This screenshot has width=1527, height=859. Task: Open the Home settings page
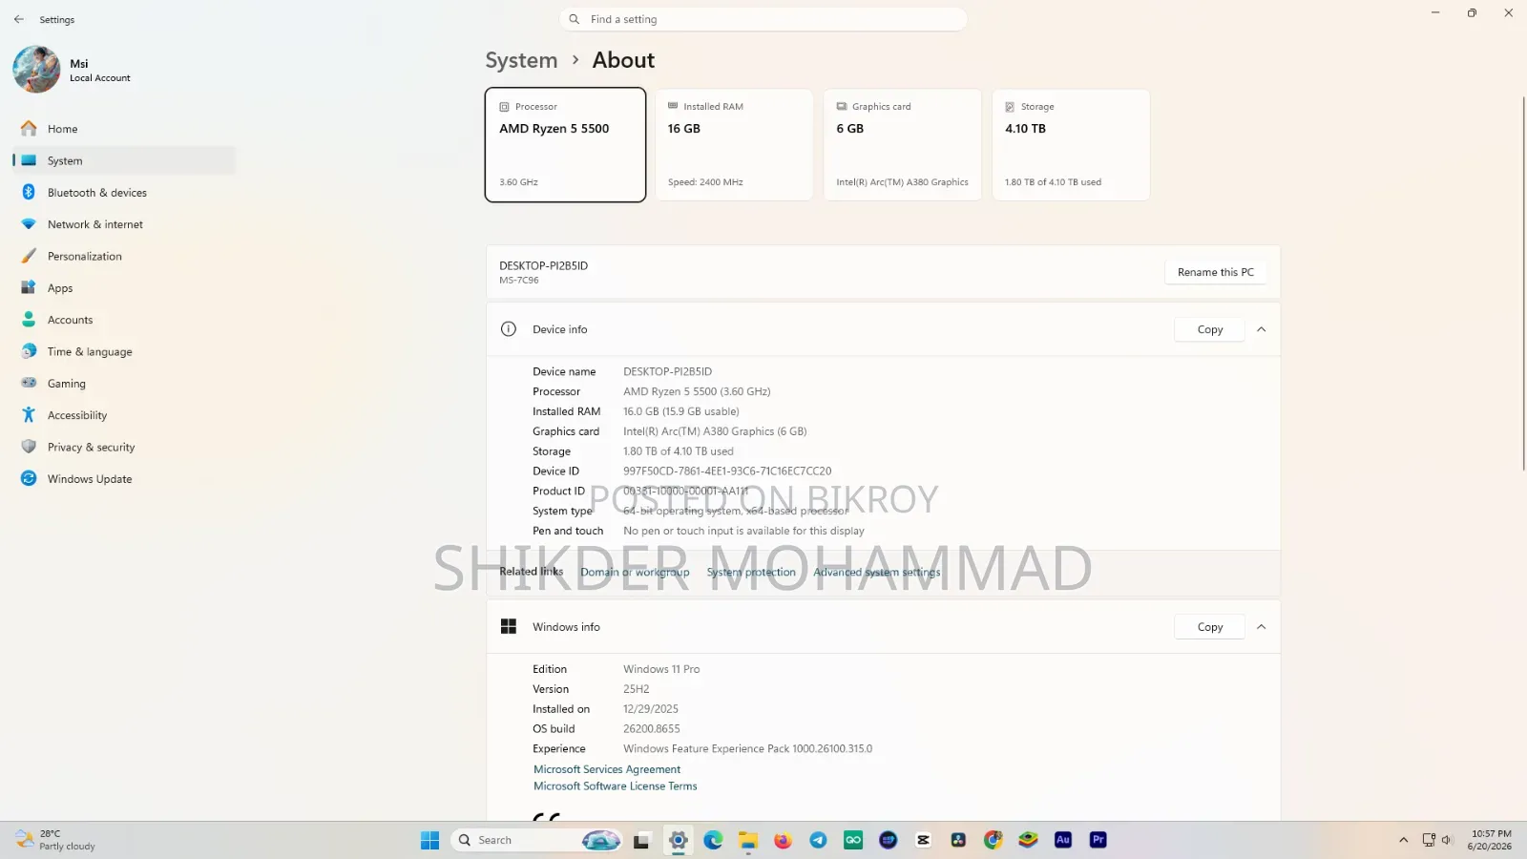point(124,129)
